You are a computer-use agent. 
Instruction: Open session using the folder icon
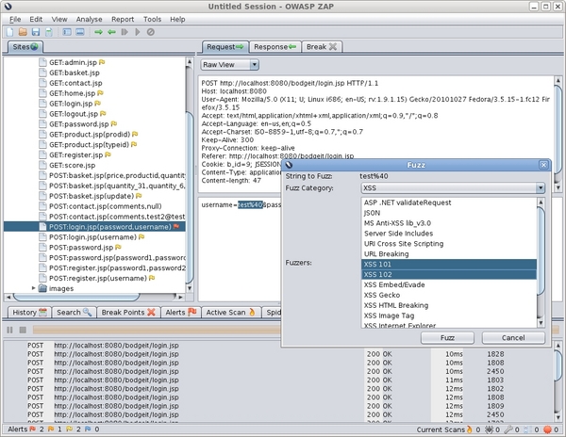[x=23, y=32]
